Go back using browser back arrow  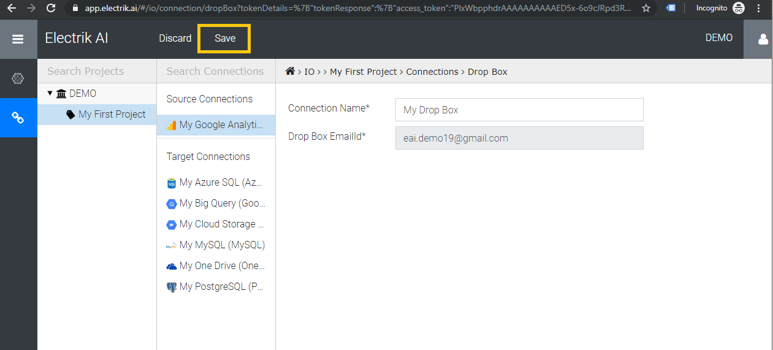(11, 8)
